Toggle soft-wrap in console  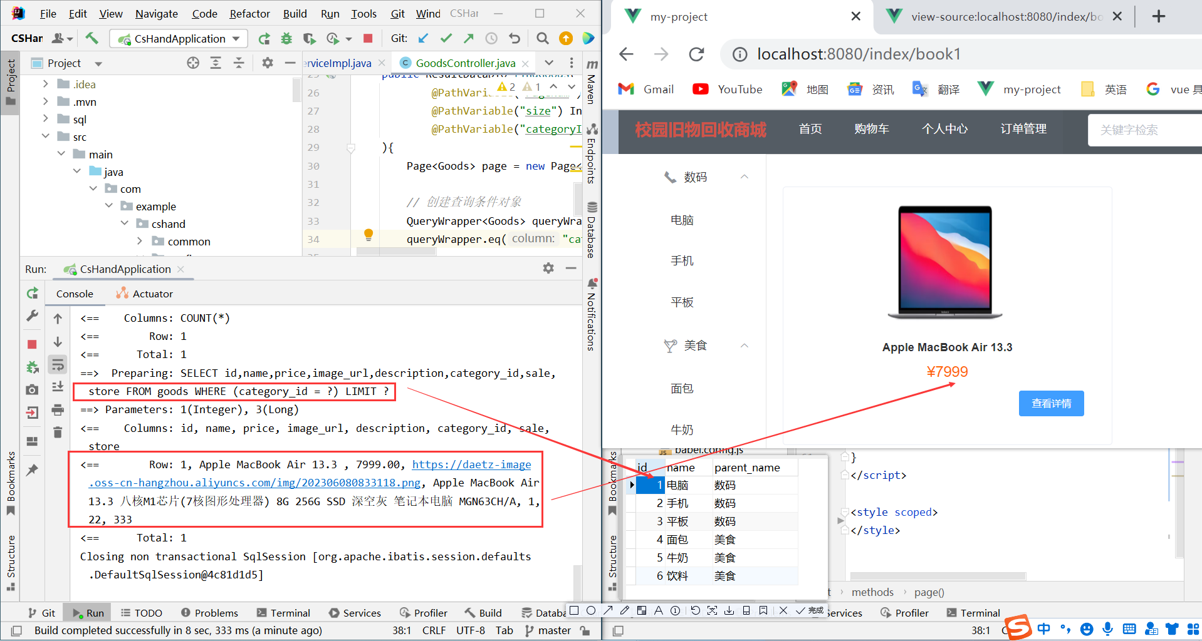(x=58, y=364)
